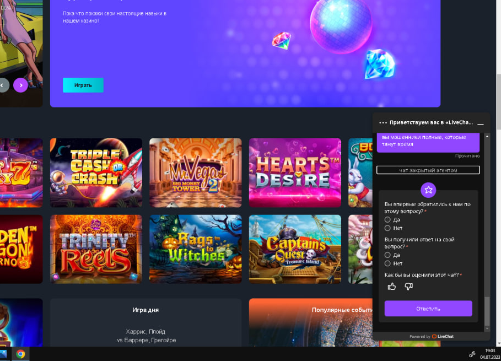Image resolution: width=501 pixels, height=361 pixels.
Task: Click the 'Популярные события' card heading
Action: pos(342,310)
